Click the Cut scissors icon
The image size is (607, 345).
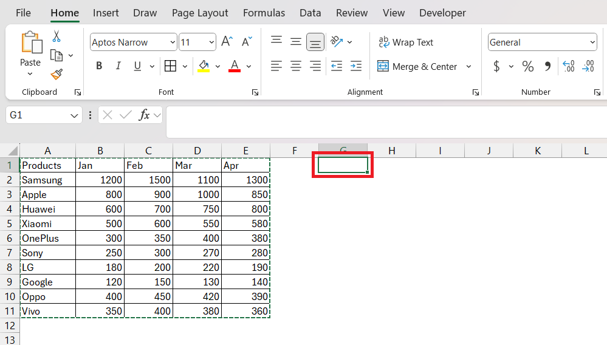tap(57, 36)
